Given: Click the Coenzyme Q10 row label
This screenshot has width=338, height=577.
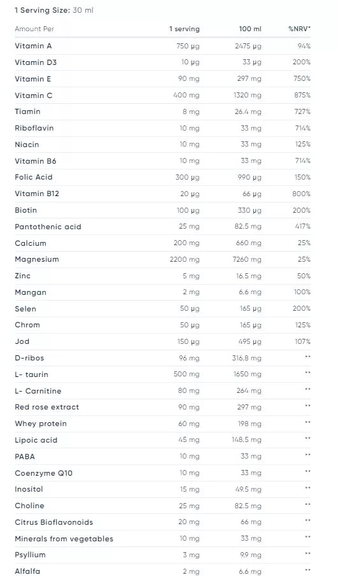Looking at the screenshot, I should click(x=43, y=473).
